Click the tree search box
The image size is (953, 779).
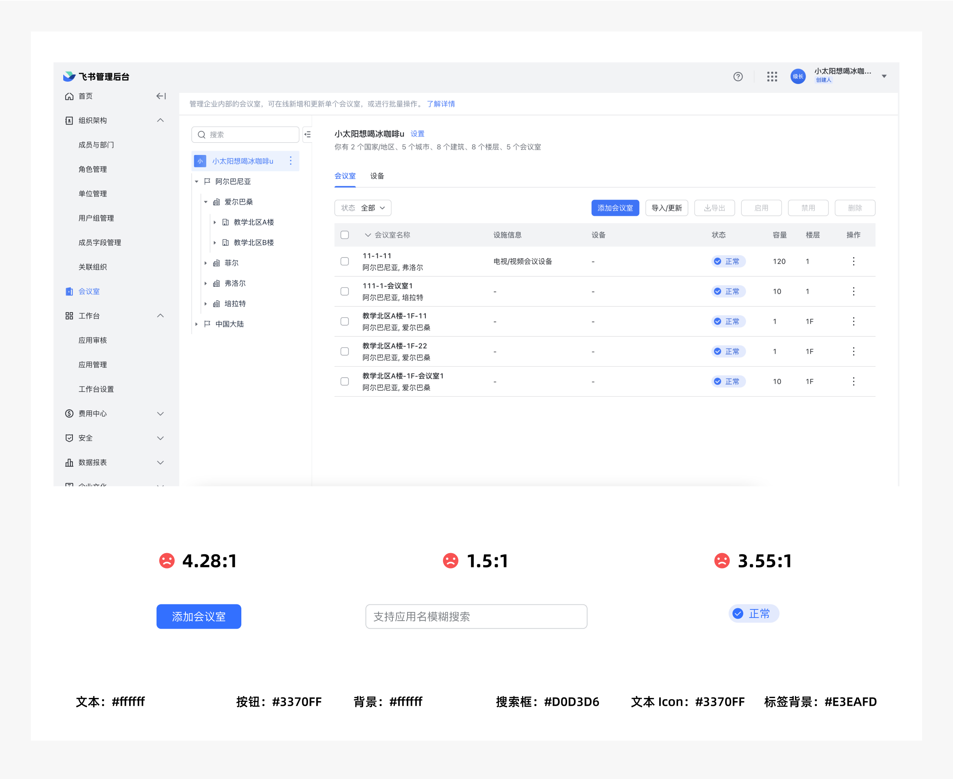(x=245, y=135)
